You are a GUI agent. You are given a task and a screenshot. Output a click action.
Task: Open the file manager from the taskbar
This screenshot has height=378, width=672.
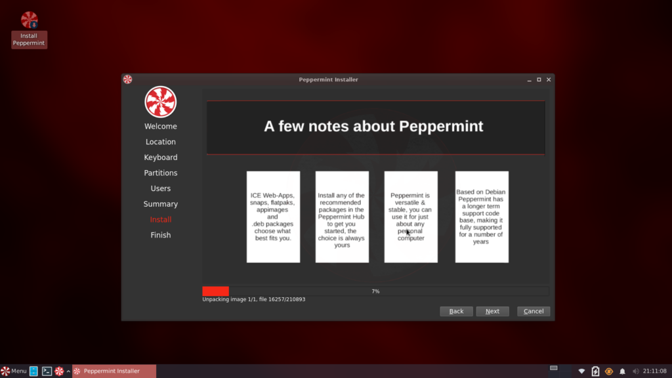tap(33, 371)
